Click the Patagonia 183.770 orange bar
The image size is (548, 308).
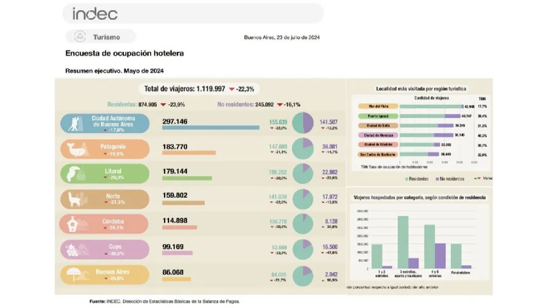[189, 152]
